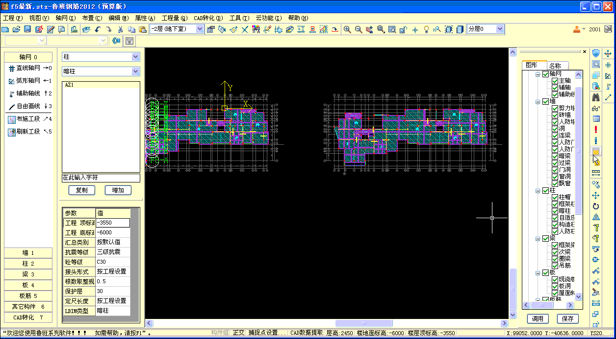
Task: Select the Pan hand tool
Action: point(369,29)
